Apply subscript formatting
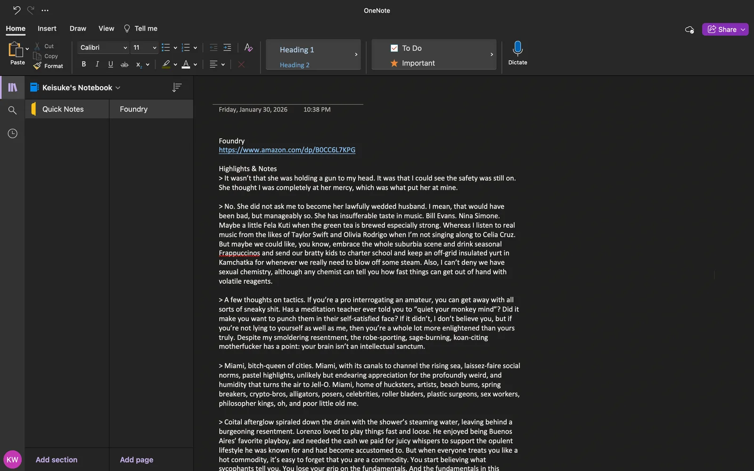The image size is (754, 471). click(139, 65)
